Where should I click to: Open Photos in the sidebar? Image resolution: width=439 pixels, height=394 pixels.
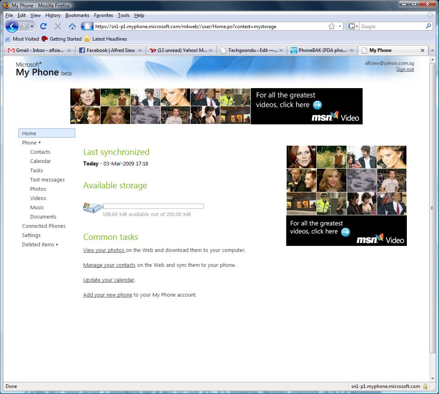coord(38,189)
